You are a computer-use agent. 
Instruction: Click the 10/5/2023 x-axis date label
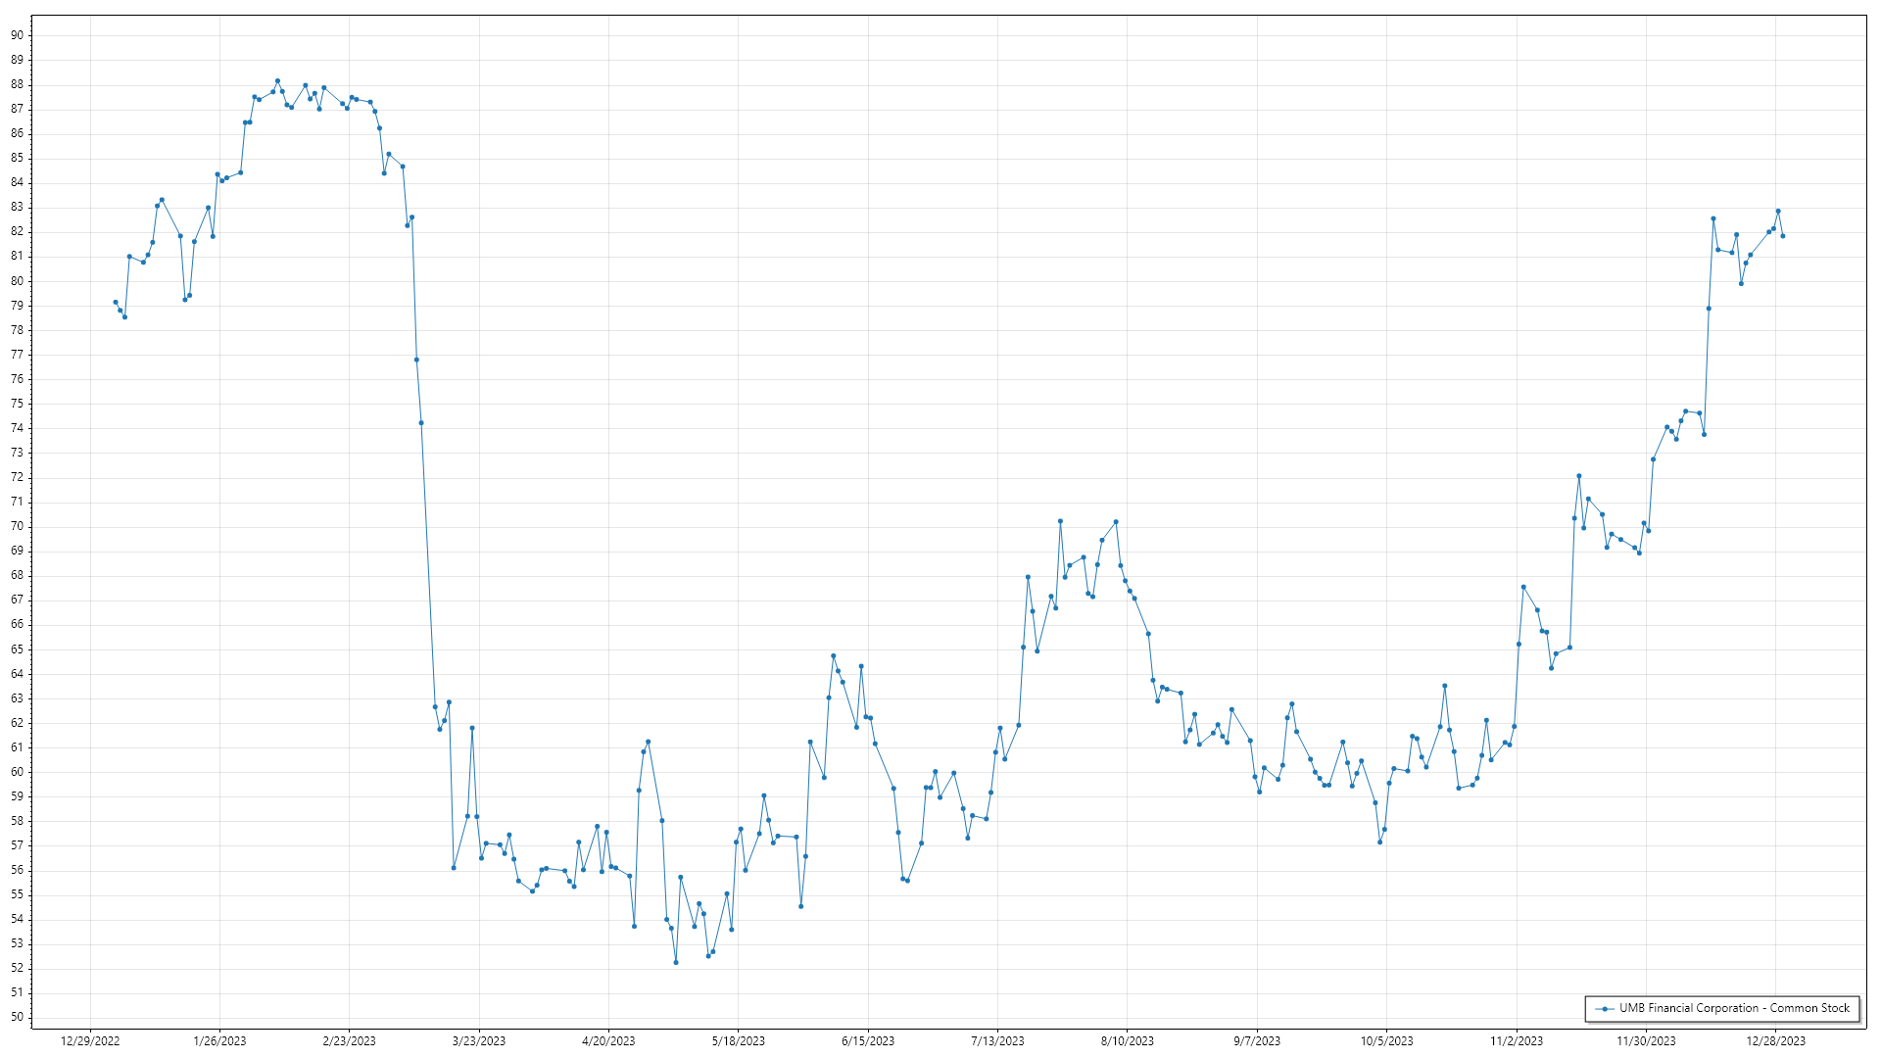1386,1041
